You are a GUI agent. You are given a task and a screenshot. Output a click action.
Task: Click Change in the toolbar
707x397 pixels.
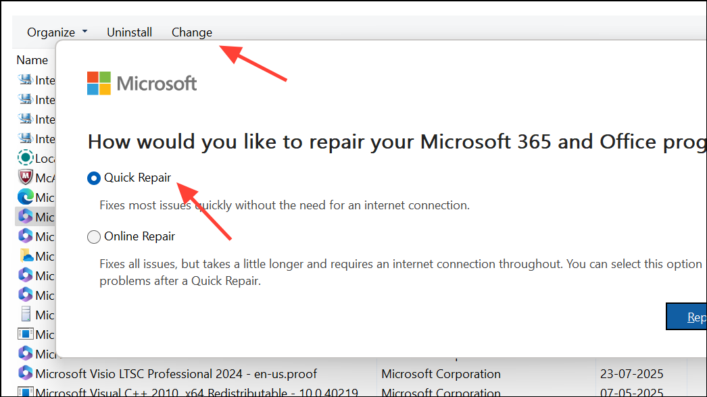coord(192,32)
